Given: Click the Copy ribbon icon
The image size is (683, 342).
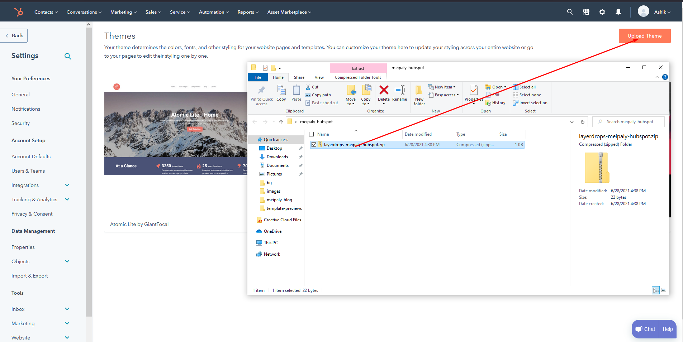Looking at the screenshot, I should click(281, 93).
